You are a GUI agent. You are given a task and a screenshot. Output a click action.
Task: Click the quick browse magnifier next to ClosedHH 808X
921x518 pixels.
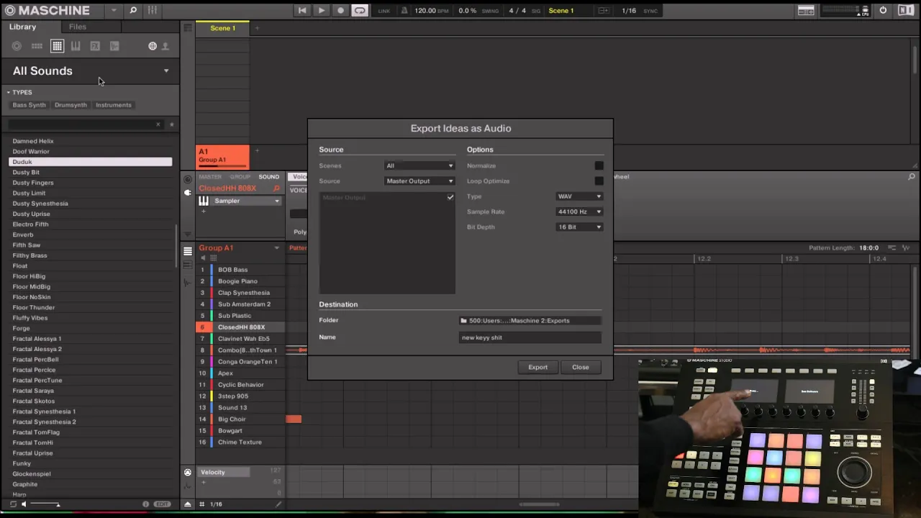click(277, 188)
